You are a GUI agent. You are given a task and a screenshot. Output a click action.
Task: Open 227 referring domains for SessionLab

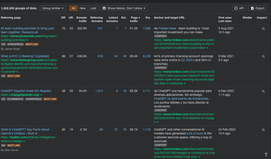(x=100, y=28)
